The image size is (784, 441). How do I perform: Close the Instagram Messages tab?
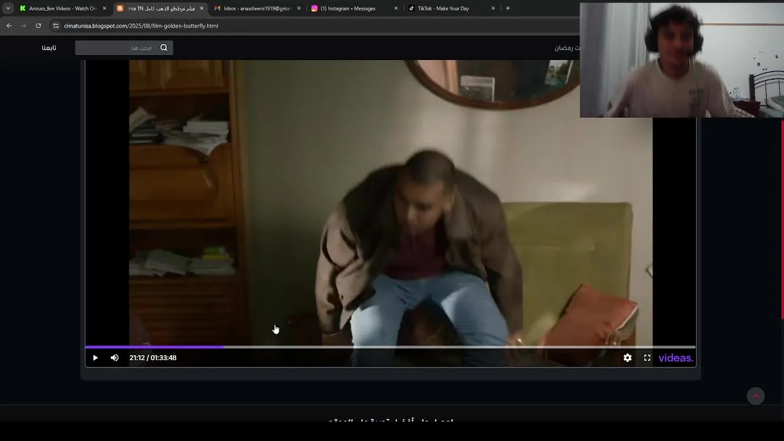pyautogui.click(x=396, y=9)
